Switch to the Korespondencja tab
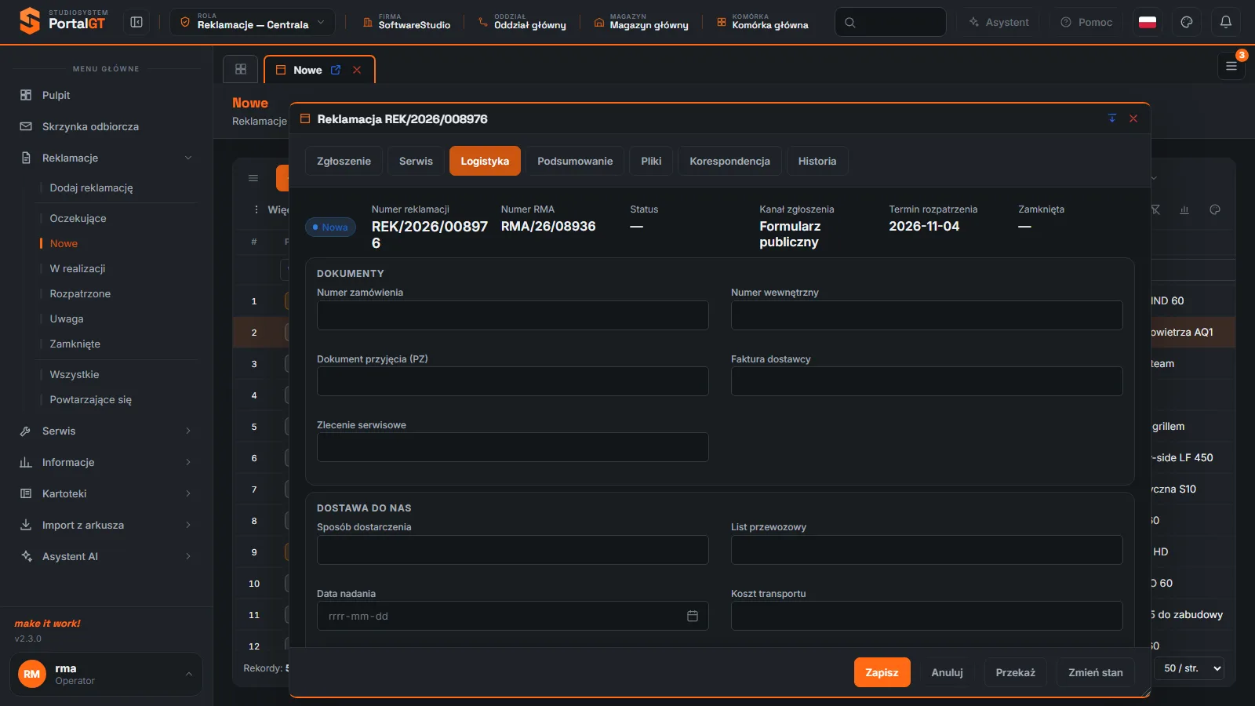The image size is (1255, 706). 729,161
